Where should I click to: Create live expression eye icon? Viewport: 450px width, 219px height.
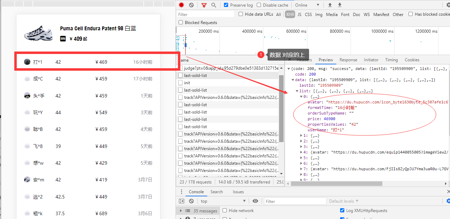pos(255,201)
